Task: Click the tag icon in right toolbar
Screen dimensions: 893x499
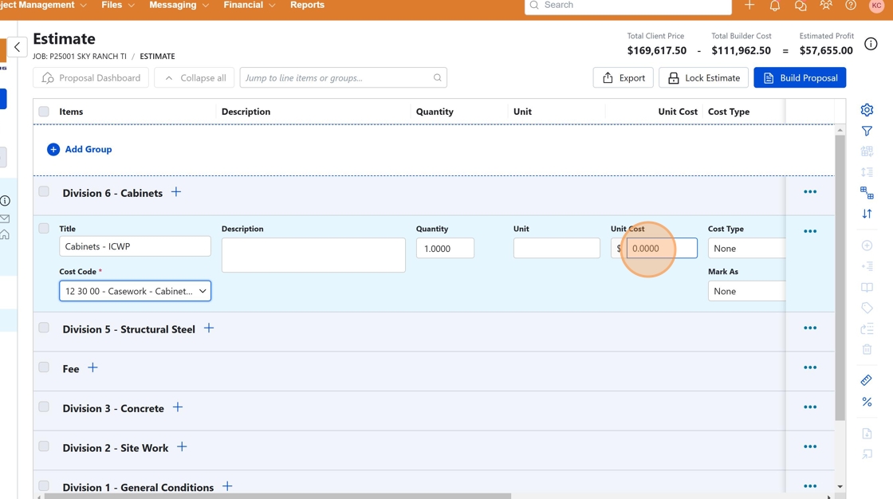Action: (867, 308)
